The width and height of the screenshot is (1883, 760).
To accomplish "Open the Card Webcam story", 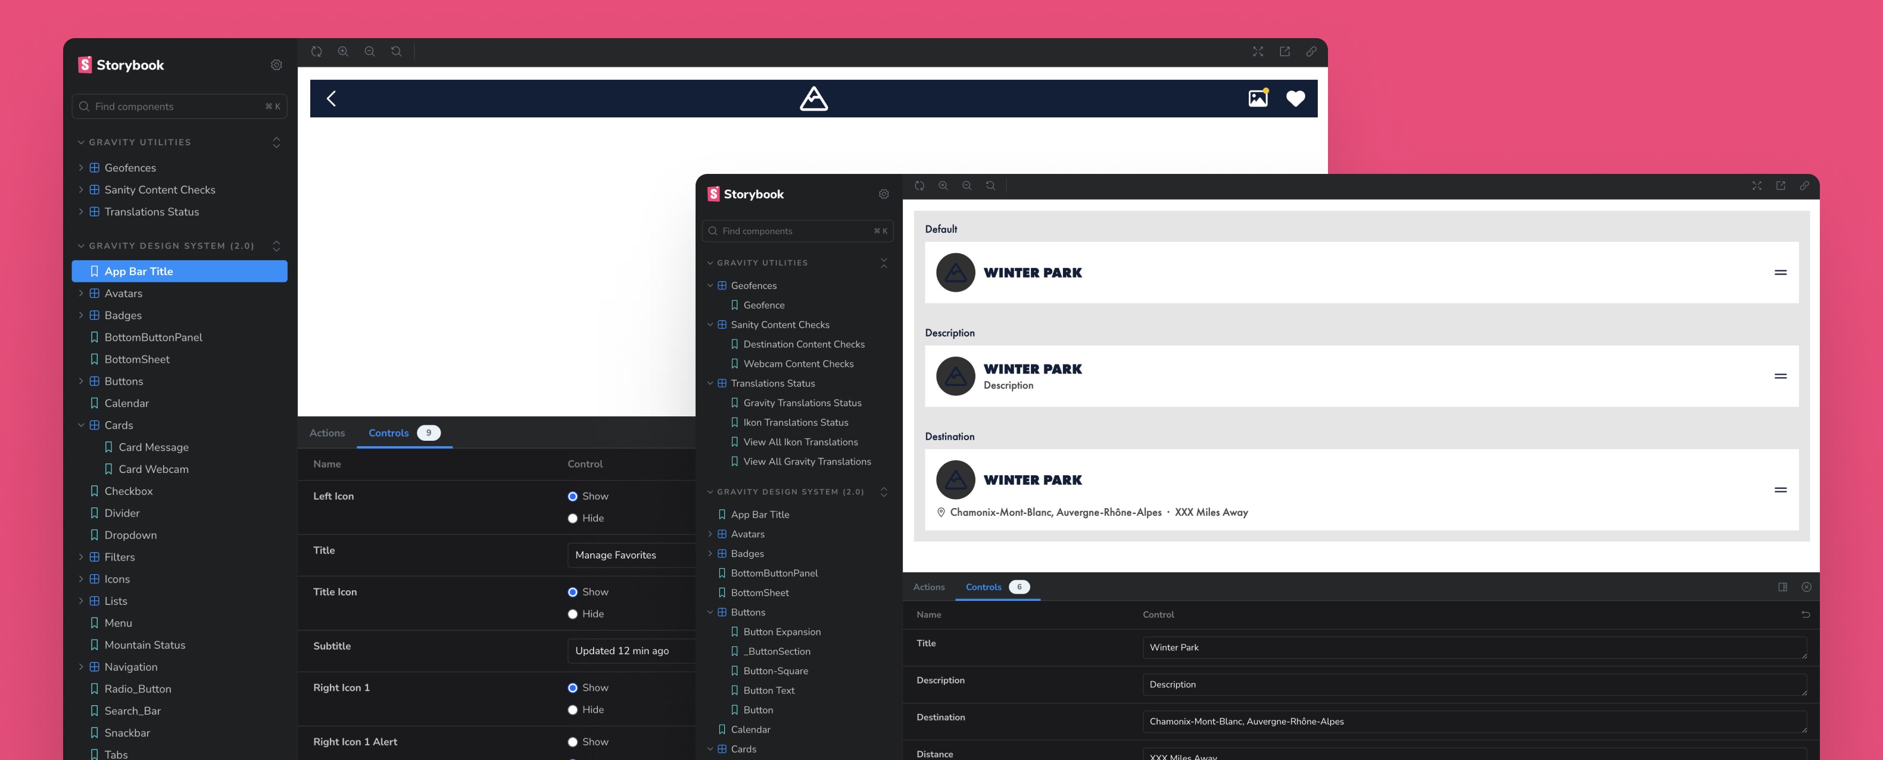I will point(154,469).
